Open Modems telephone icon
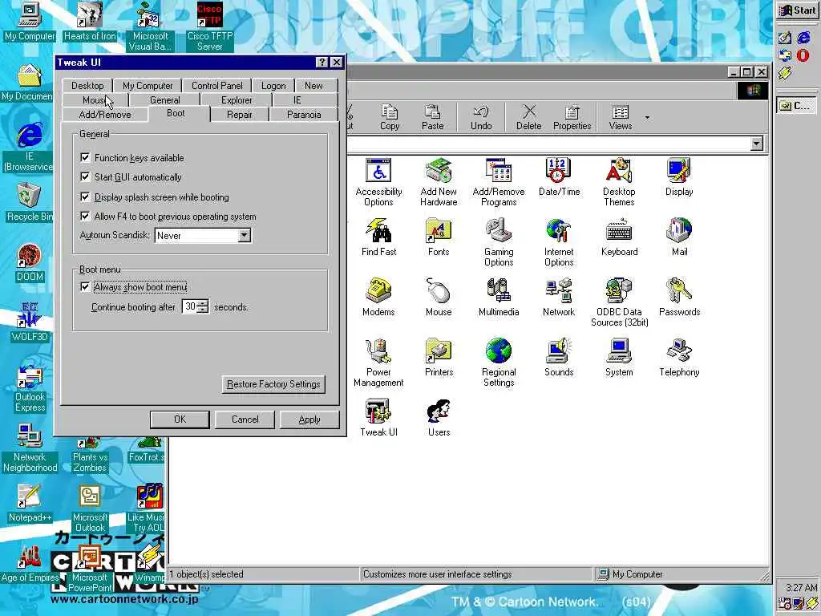This screenshot has width=821, height=616. coord(378,298)
